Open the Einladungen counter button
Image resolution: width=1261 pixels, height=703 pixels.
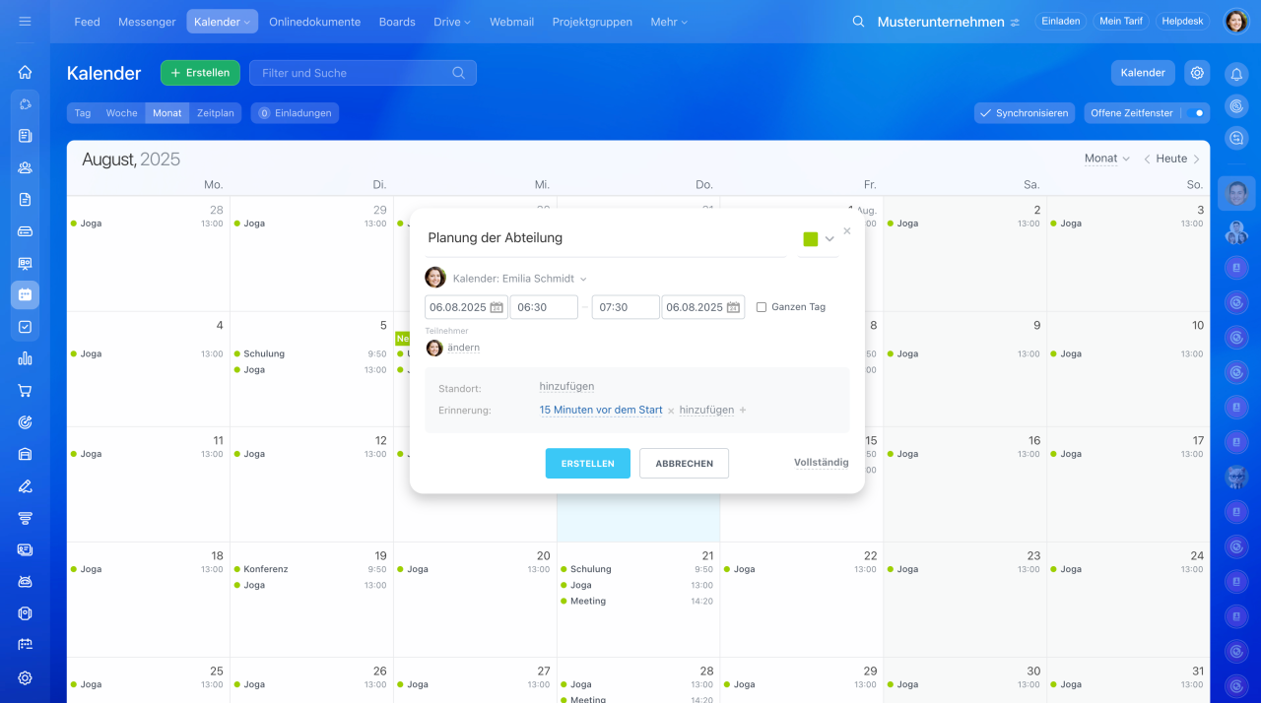(x=295, y=113)
